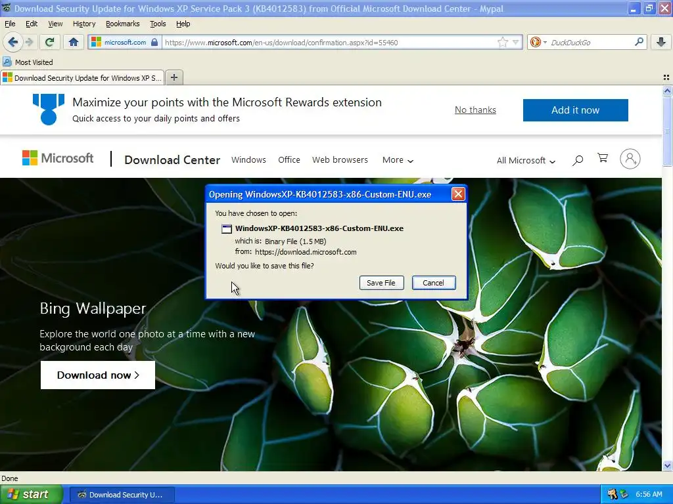Click the page scrollbar up arrow
Image resolution: width=673 pixels, height=504 pixels.
pos(667,91)
